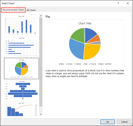The image size is (133, 126).
Task: Close the Insert Chart dialog
Action: pos(128,3)
